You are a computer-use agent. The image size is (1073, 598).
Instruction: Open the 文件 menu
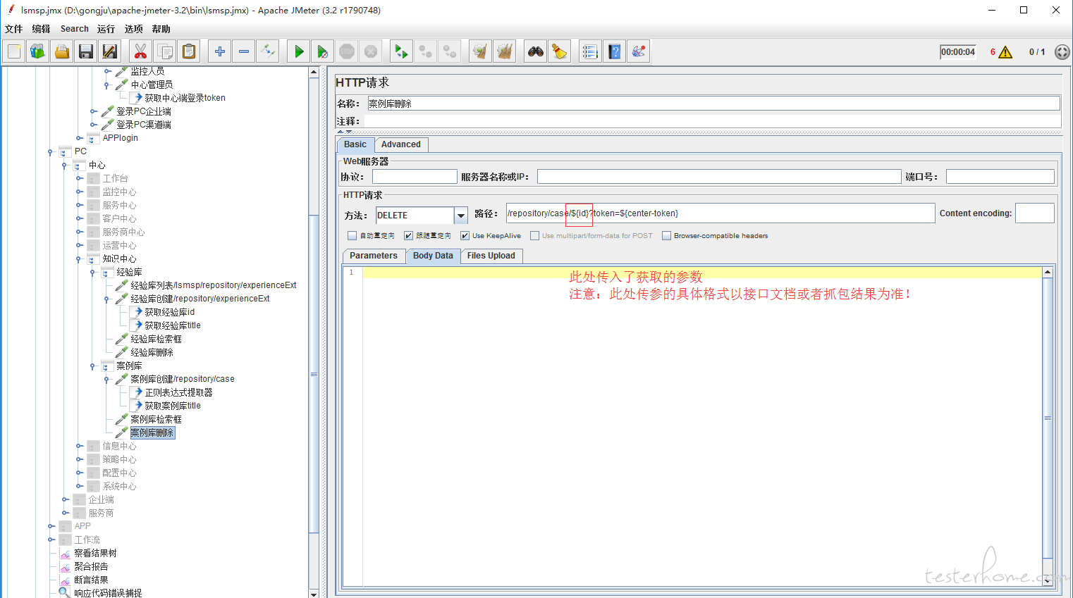tap(14, 29)
